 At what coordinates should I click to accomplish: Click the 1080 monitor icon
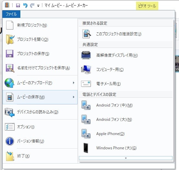tap(86, 55)
